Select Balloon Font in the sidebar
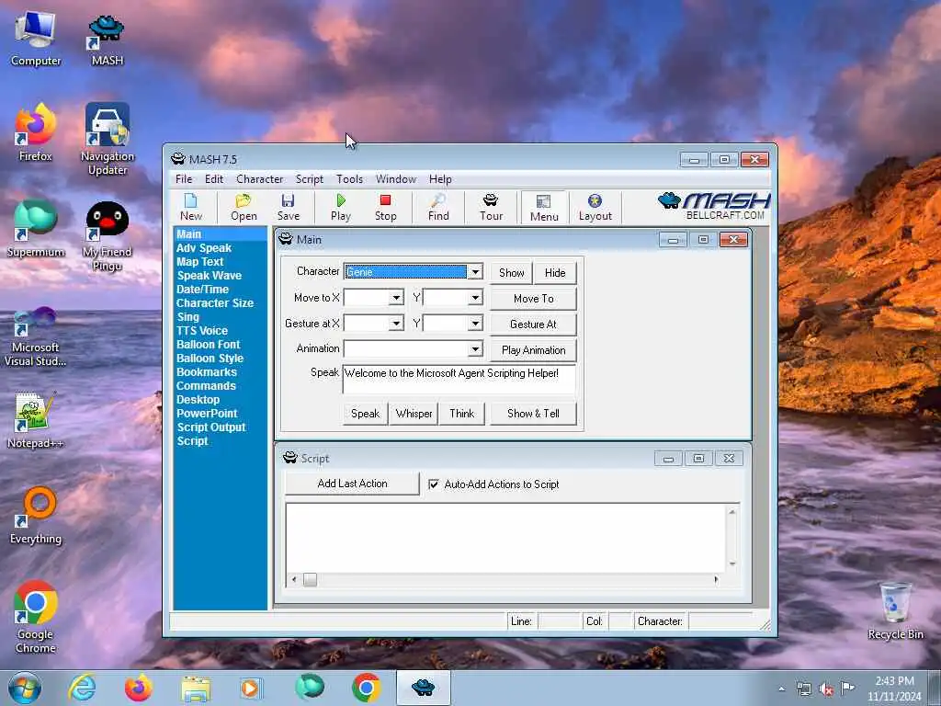 208,345
